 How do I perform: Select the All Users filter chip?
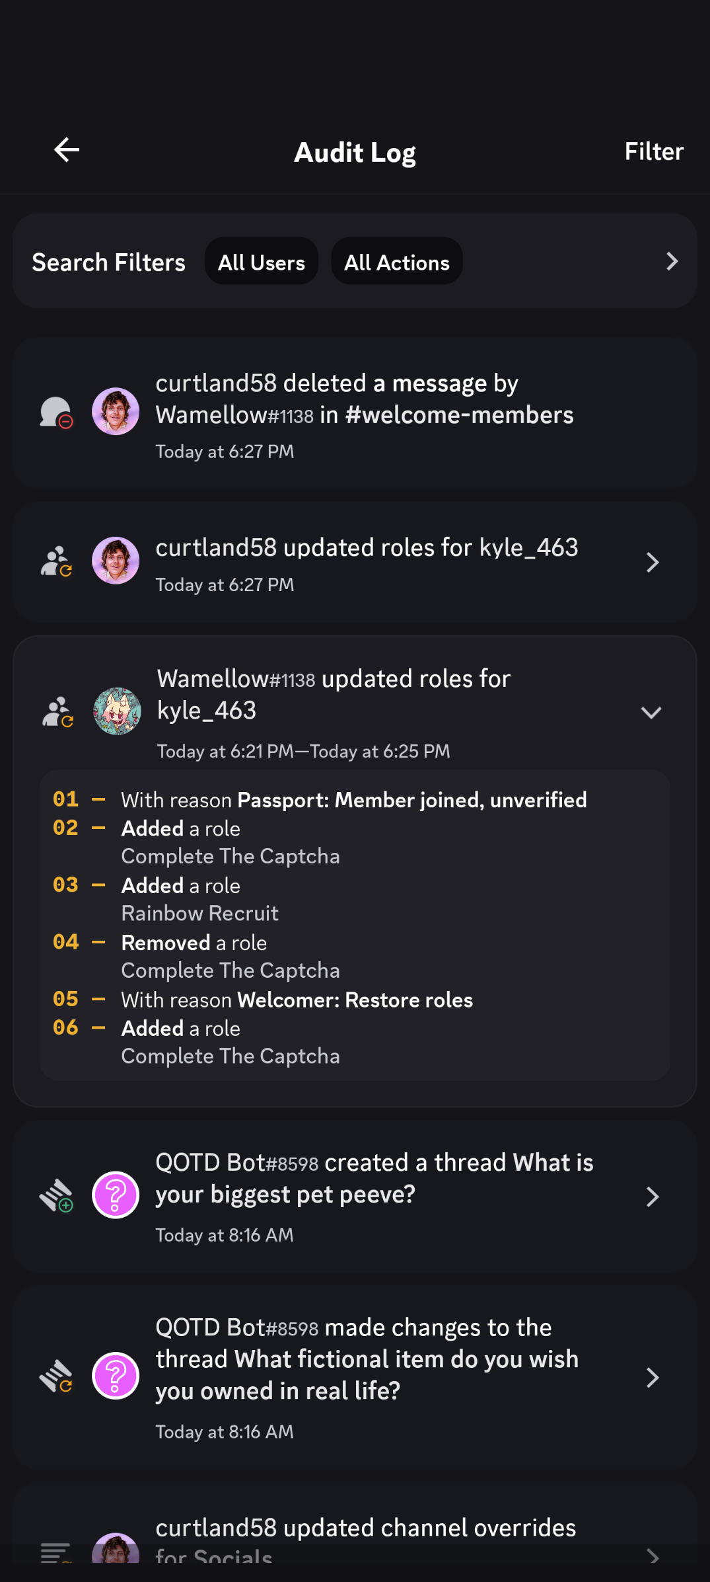(x=262, y=262)
